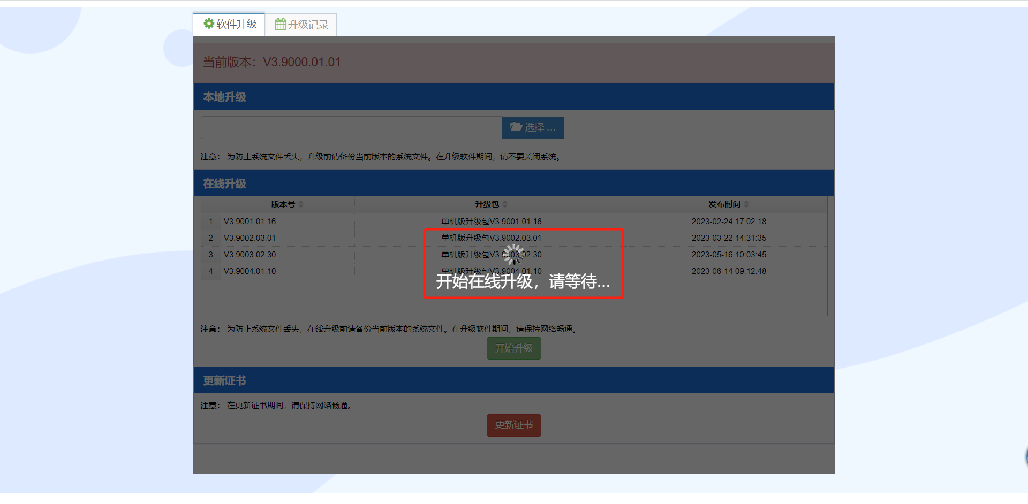This screenshot has height=504, width=1028.
Task: Click release time 2023-06-14 09:12:48
Action: click(729, 271)
